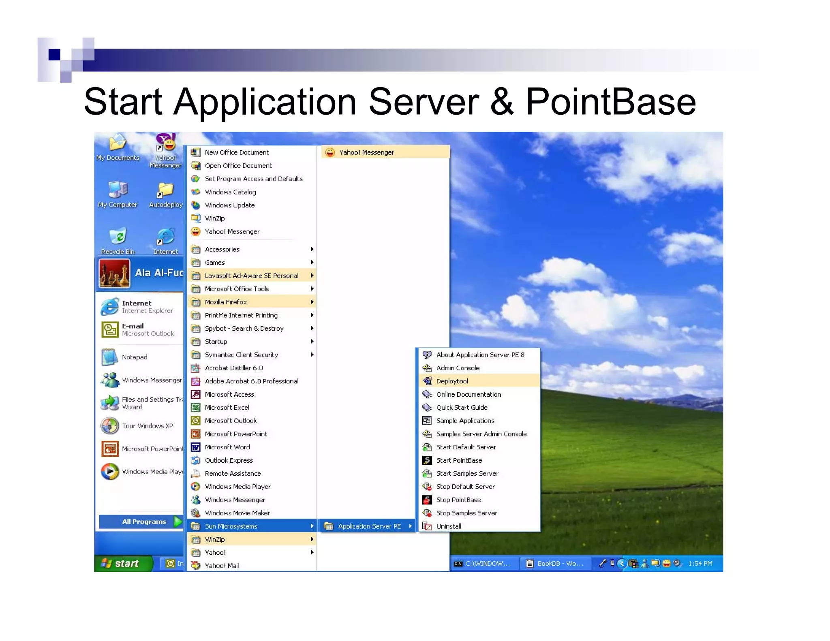
Task: Select Yahoo! Mail program entry
Action: pos(252,566)
